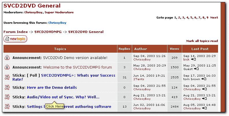The height and width of the screenshot is (116, 229).
Task: Open latest post icon for Sep 04 21:55 last post
Action: [204, 89]
